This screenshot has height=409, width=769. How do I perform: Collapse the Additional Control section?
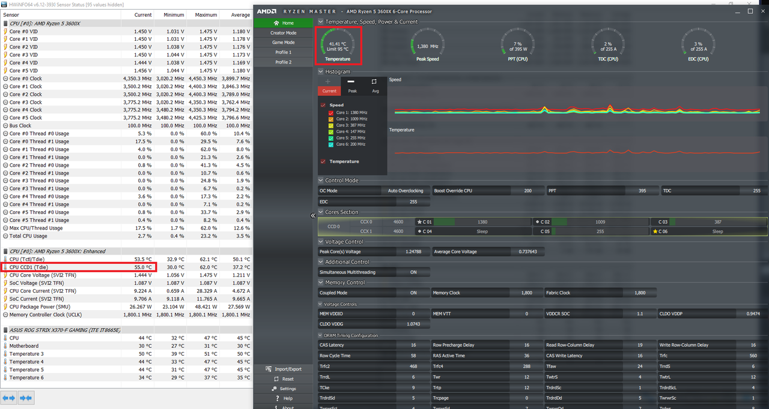point(321,262)
